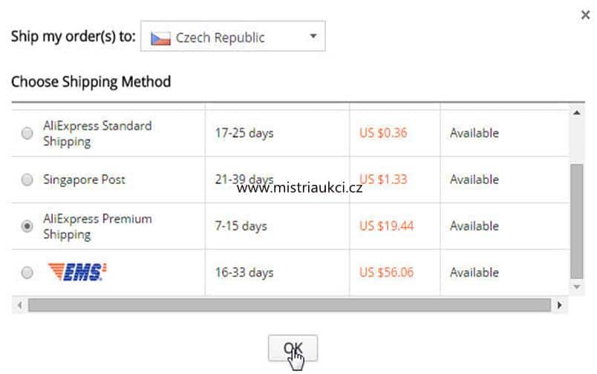Screen dimensions: 597x374
Task: Click the AliExpress Premium Shipping label
Action: [97, 226]
